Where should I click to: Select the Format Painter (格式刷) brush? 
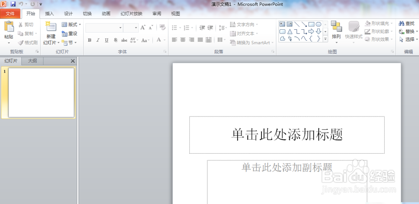click(28, 42)
